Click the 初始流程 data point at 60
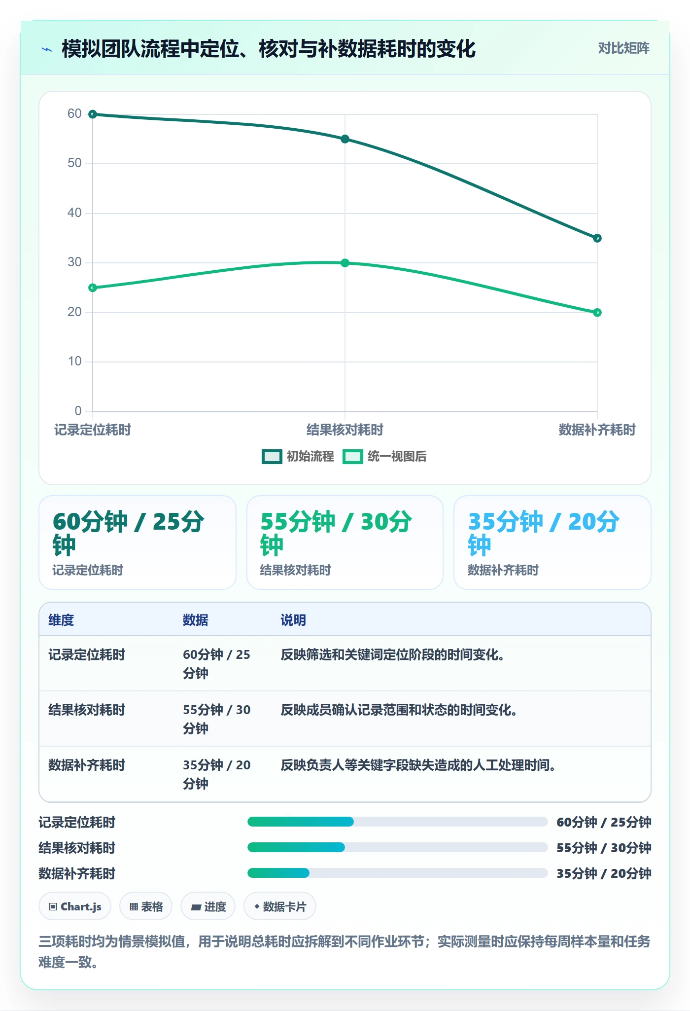This screenshot has height=1011, width=690. pos(93,114)
